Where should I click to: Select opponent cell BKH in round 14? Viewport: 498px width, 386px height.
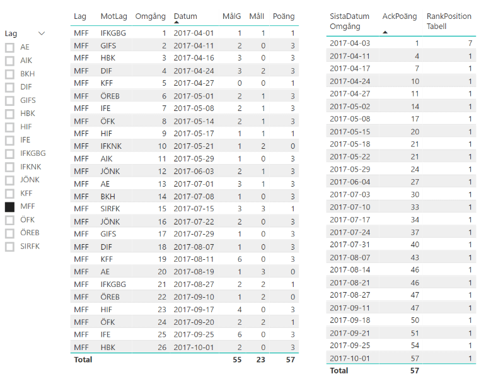pos(108,197)
